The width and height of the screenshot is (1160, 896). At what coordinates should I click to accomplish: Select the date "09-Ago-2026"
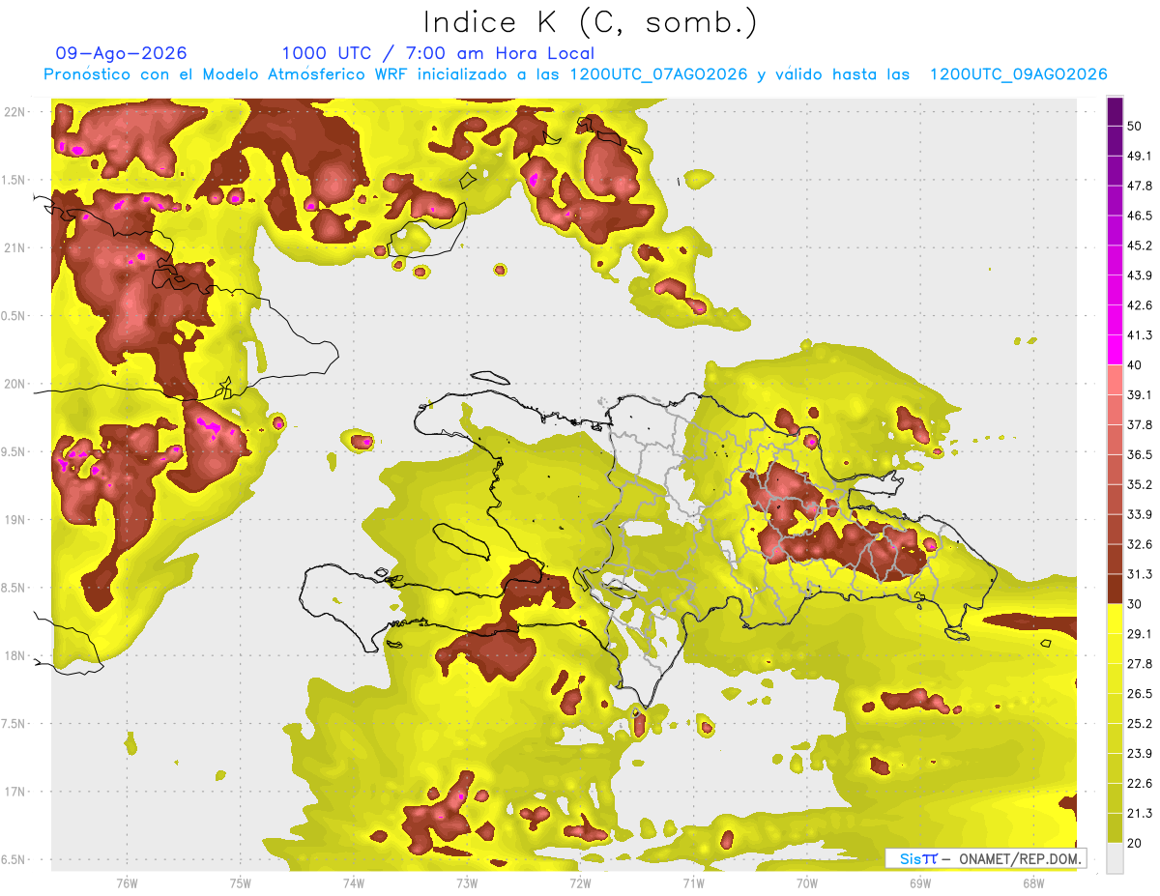pos(122,53)
